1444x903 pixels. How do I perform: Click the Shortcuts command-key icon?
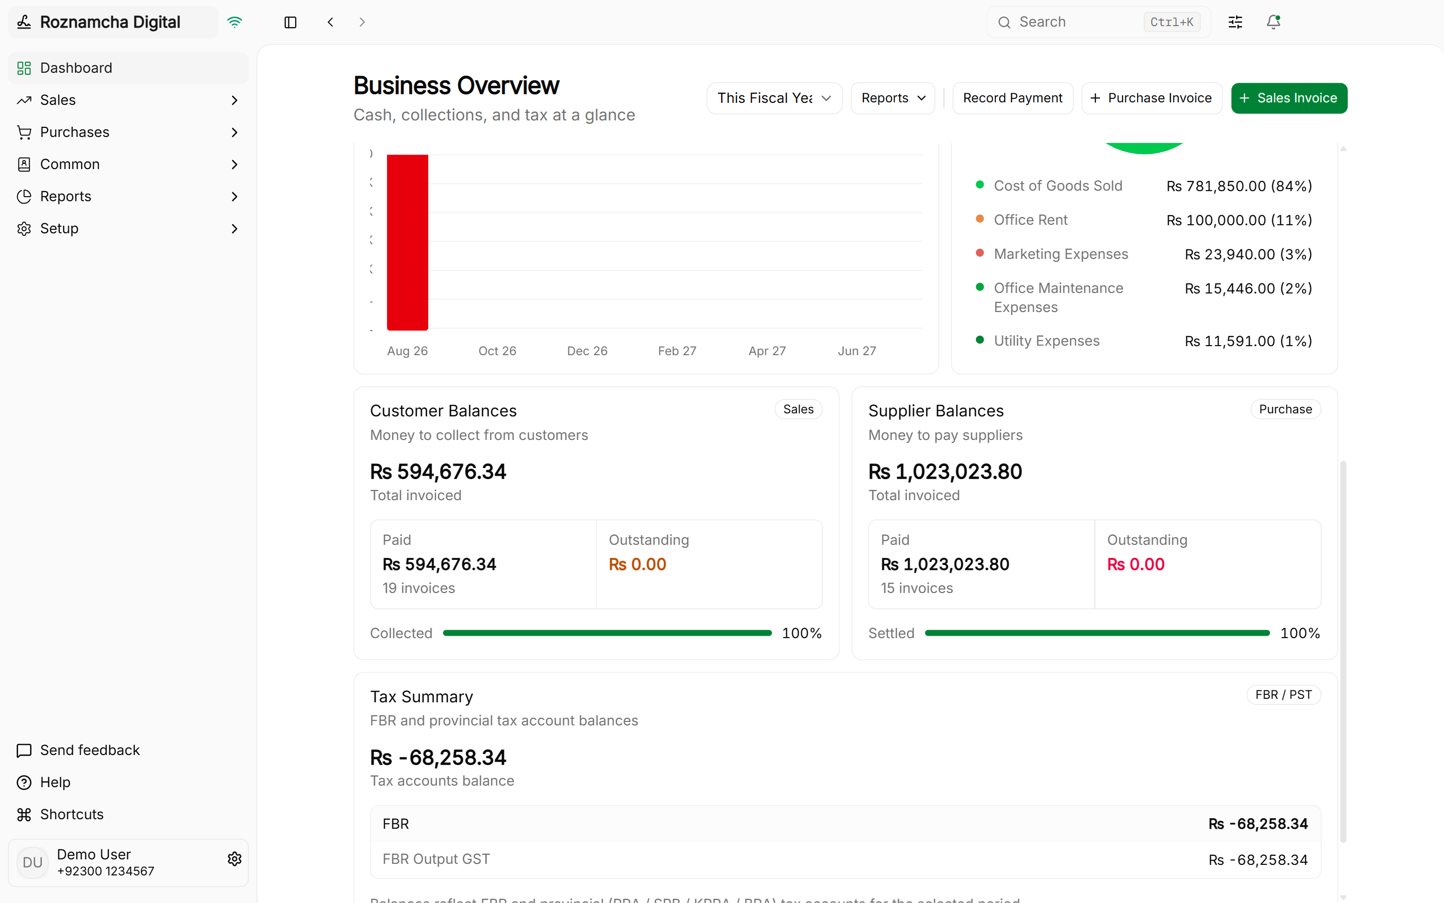point(24,815)
